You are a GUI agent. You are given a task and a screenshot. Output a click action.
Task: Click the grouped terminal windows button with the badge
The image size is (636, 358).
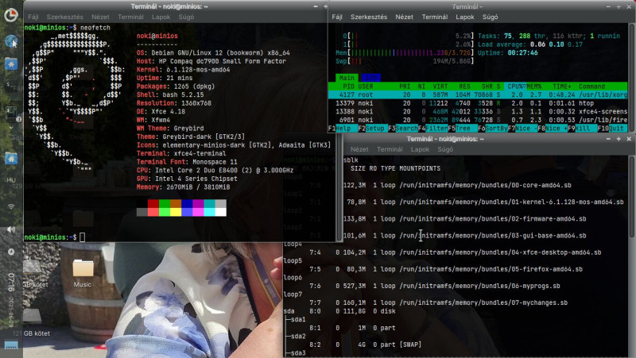[11, 112]
